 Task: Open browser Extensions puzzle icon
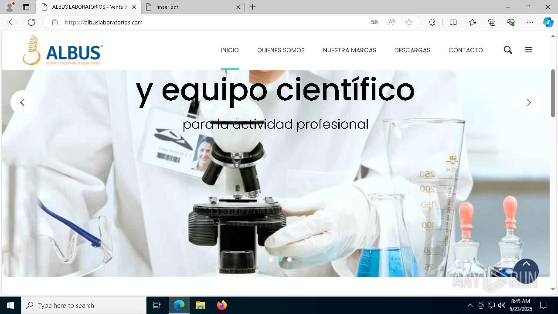pyautogui.click(x=432, y=22)
